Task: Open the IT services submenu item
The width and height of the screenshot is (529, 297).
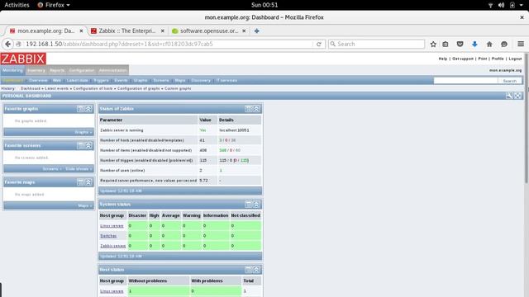Action: point(226,81)
